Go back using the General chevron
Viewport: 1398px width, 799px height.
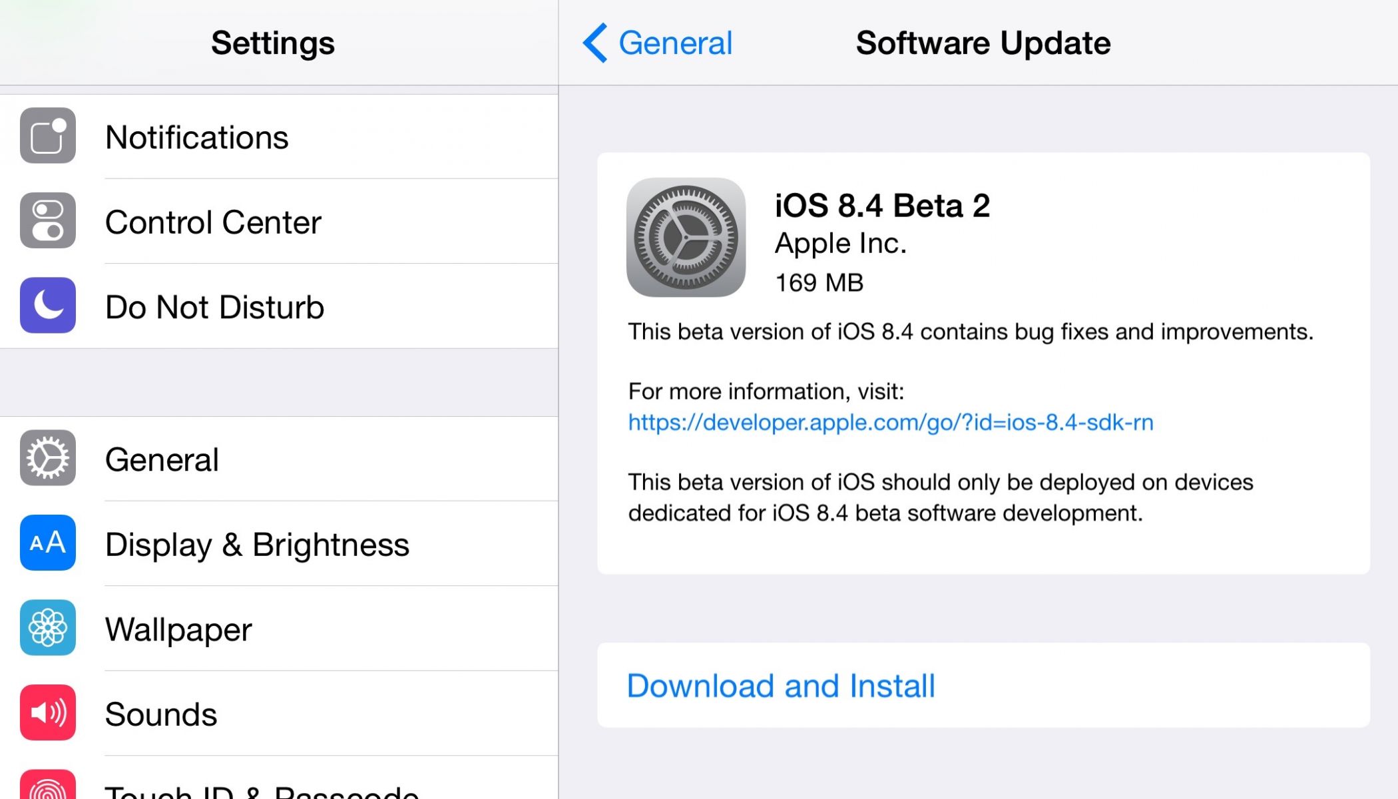point(594,43)
